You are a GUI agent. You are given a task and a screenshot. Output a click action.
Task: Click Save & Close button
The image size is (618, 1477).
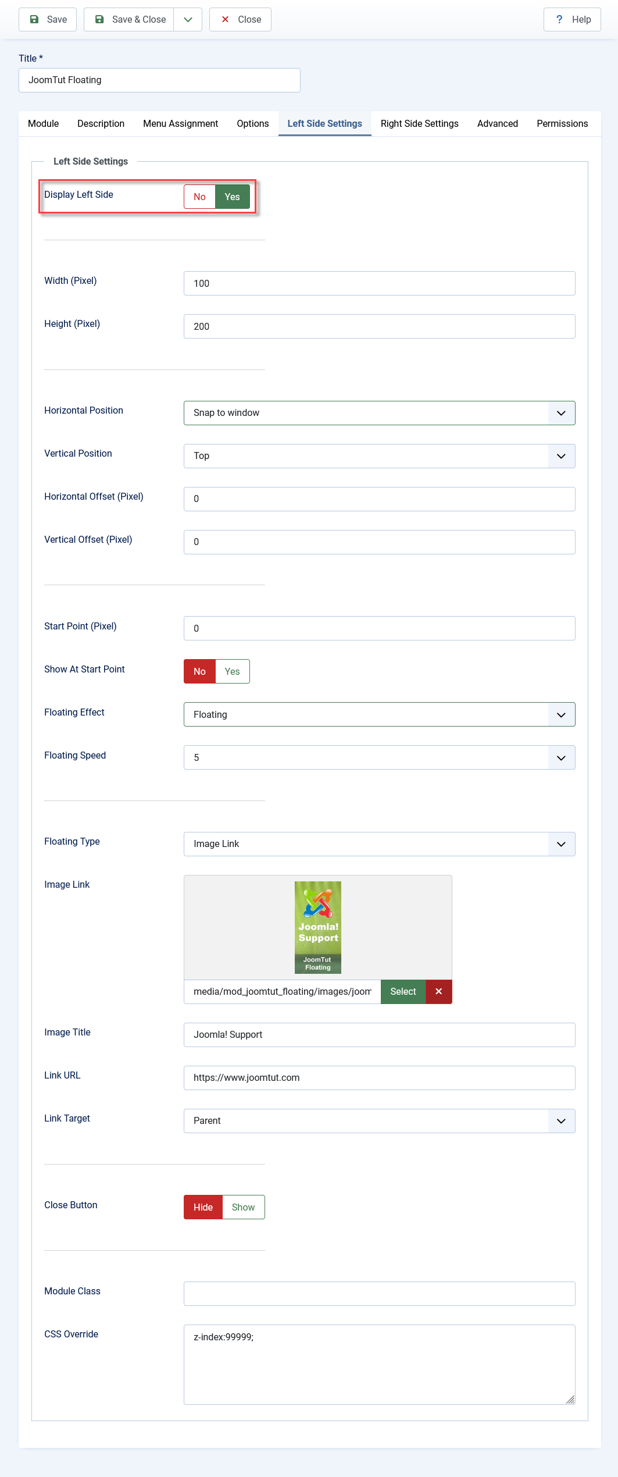point(129,19)
